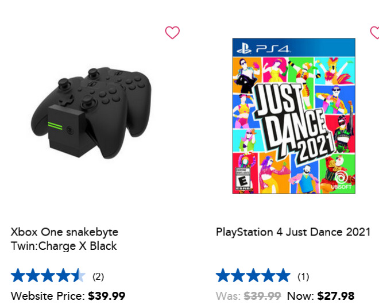Click the third star of Xbox charger rating
This screenshot has width=379, height=305.
click(48, 276)
